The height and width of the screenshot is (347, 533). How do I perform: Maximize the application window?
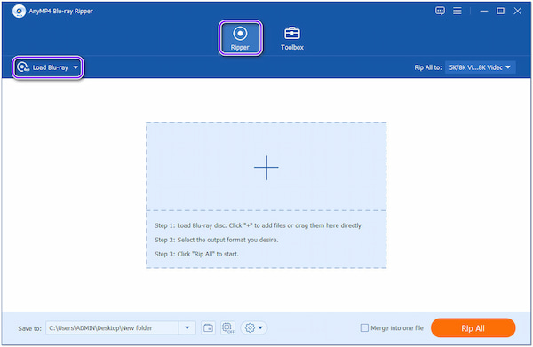point(500,11)
